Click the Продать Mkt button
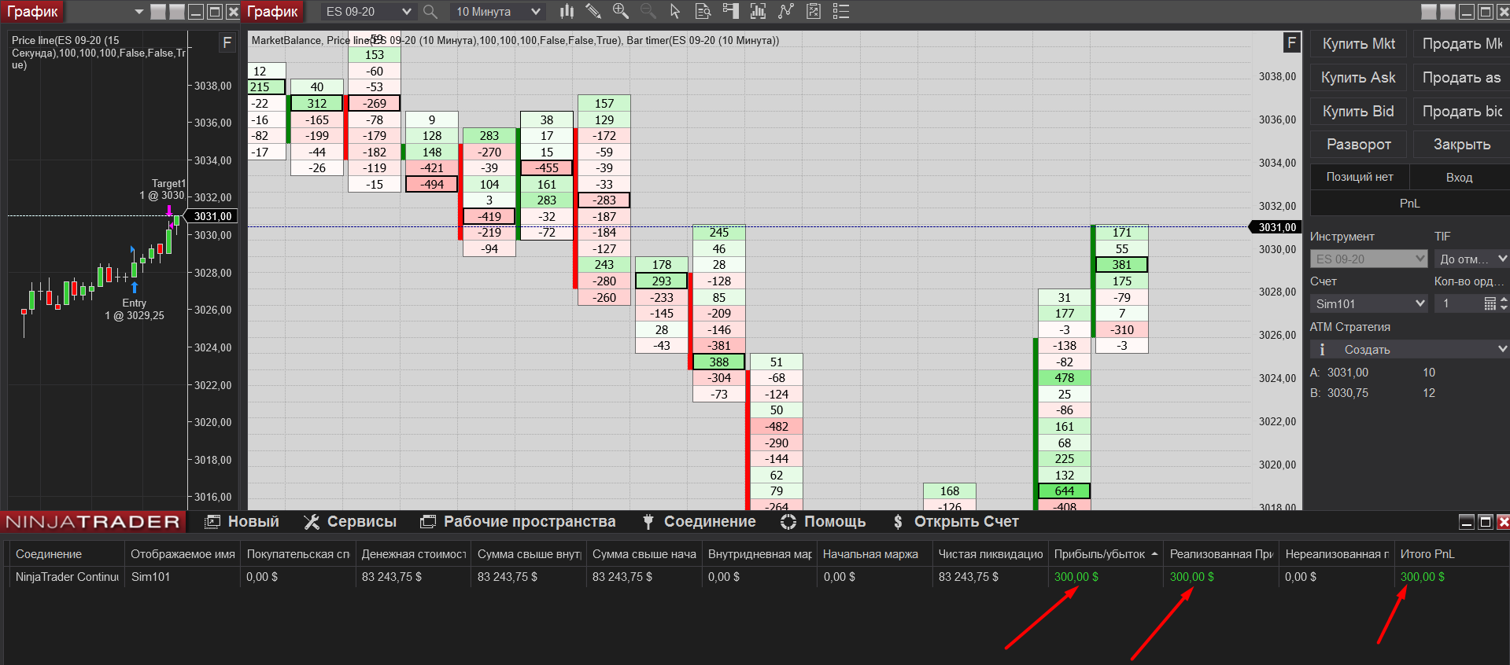1510x665 pixels. coord(1461,44)
